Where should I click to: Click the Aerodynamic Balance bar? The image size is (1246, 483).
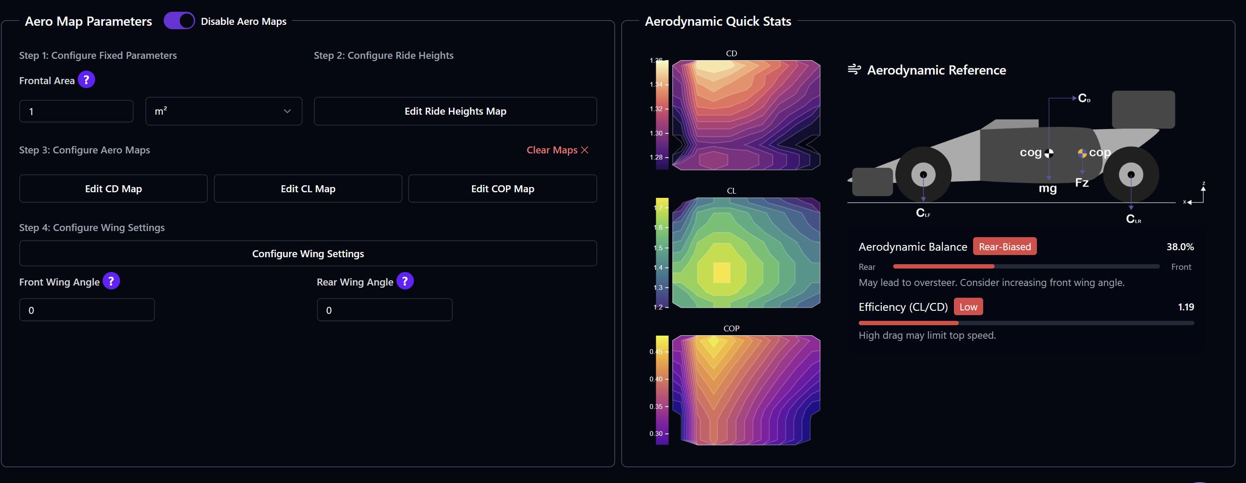pos(1026,267)
